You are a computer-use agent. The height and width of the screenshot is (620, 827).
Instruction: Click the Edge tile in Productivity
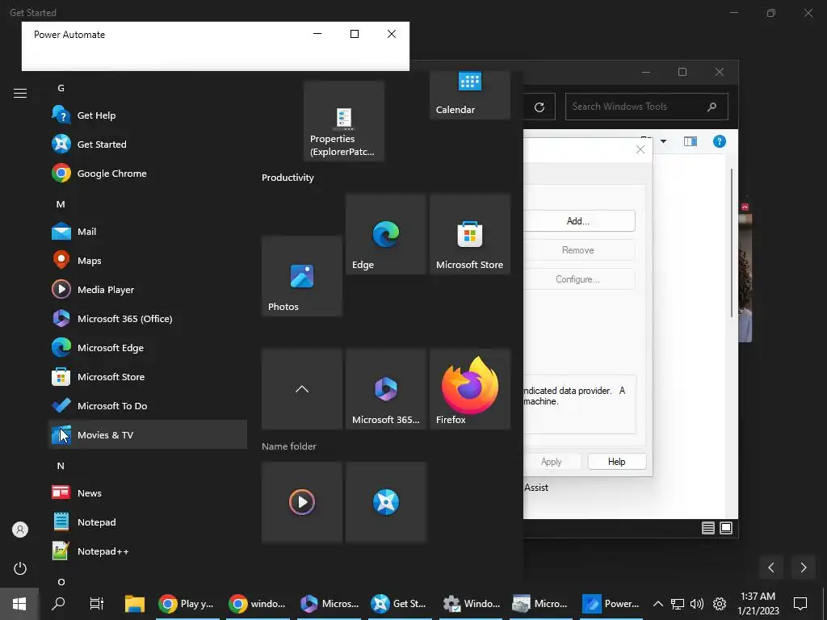(x=386, y=234)
